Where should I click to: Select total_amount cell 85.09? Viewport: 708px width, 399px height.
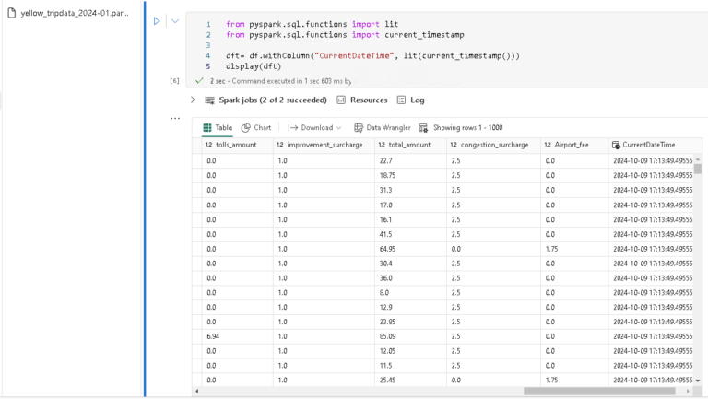pos(410,336)
